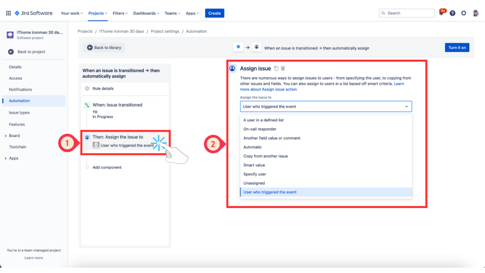Expand the Apps section in sidebar

pyautogui.click(x=6, y=158)
